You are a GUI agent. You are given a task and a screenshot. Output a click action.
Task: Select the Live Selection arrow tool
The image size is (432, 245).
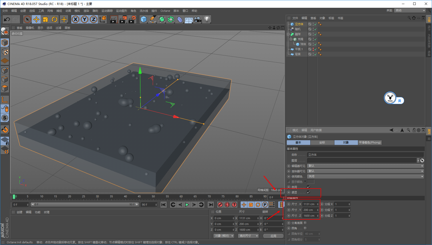(27, 19)
